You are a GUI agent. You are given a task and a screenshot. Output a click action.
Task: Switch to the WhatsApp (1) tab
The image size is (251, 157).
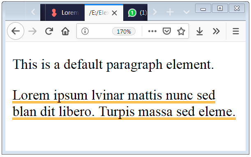[x=136, y=13]
